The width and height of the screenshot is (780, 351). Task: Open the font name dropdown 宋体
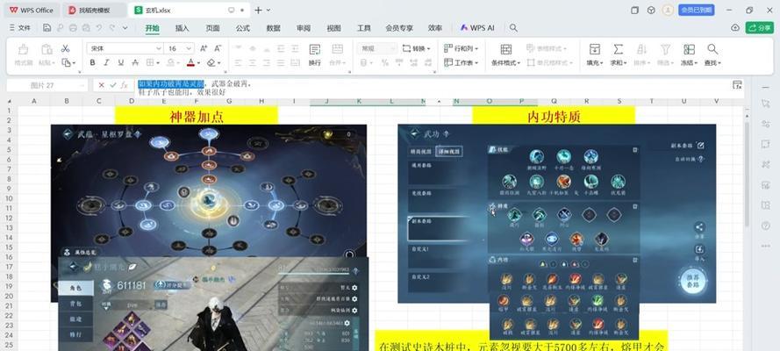coord(121,48)
